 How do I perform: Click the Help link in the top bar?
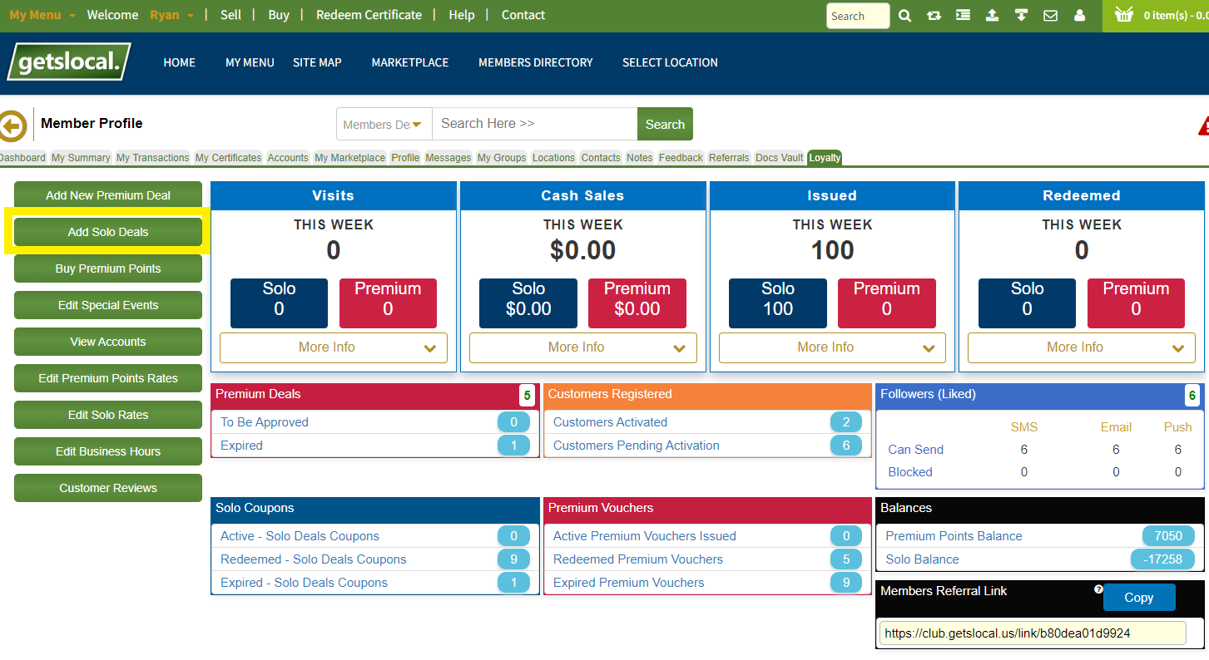pyautogui.click(x=462, y=15)
